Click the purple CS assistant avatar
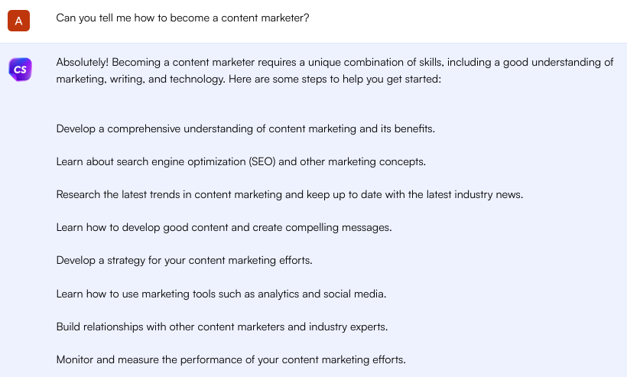The width and height of the screenshot is (627, 377). (20, 70)
